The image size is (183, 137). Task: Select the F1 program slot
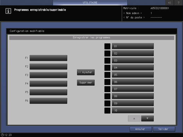(x=48, y=58)
